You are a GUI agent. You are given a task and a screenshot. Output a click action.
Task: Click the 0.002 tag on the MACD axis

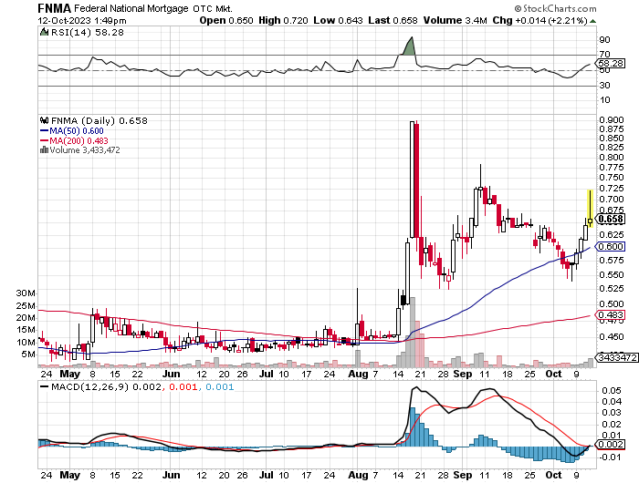[610, 445]
